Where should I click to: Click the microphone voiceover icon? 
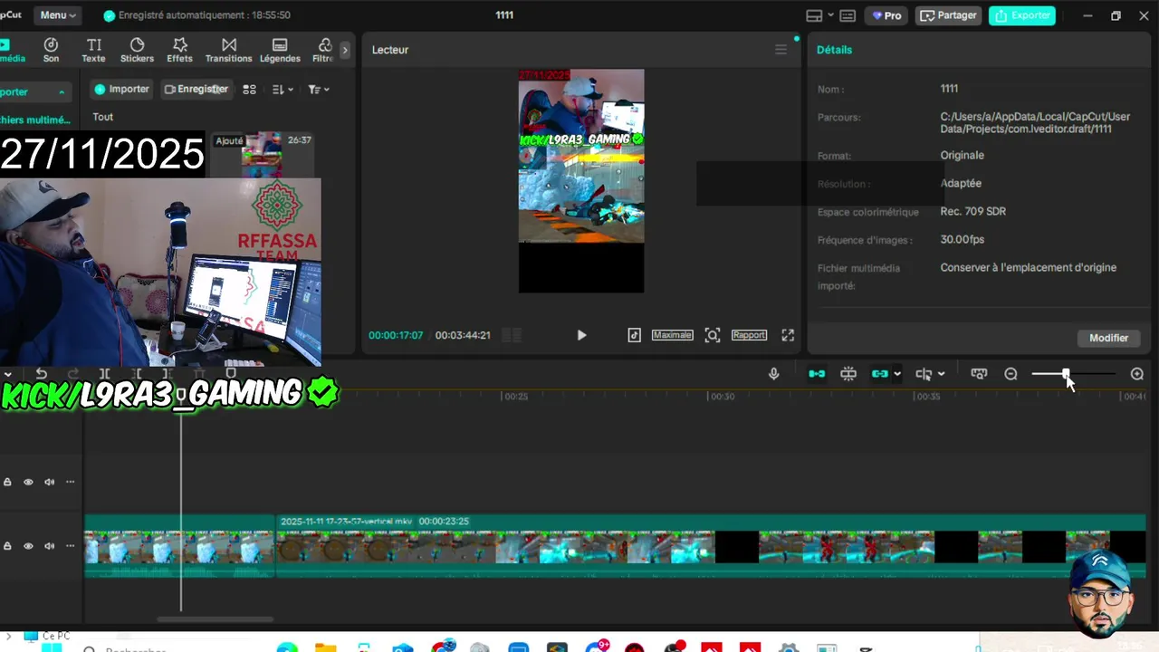click(x=773, y=374)
